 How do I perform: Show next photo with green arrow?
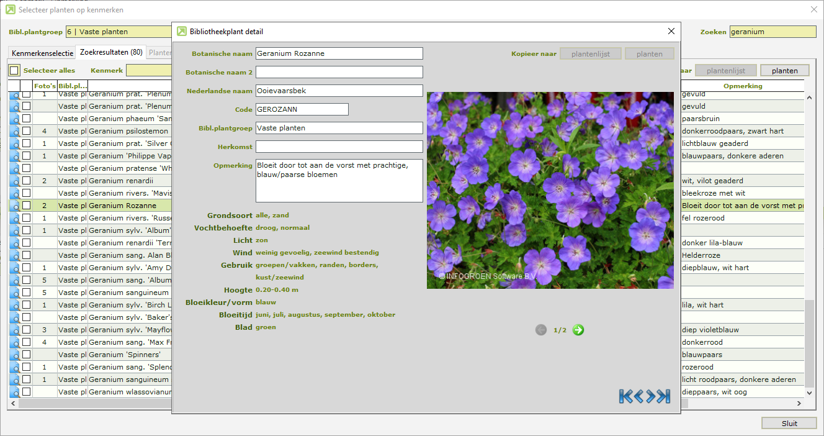[x=578, y=330]
